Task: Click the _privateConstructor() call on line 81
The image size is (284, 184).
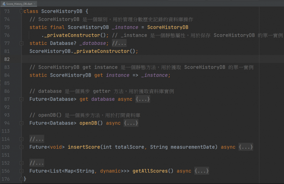Action: 106,52
